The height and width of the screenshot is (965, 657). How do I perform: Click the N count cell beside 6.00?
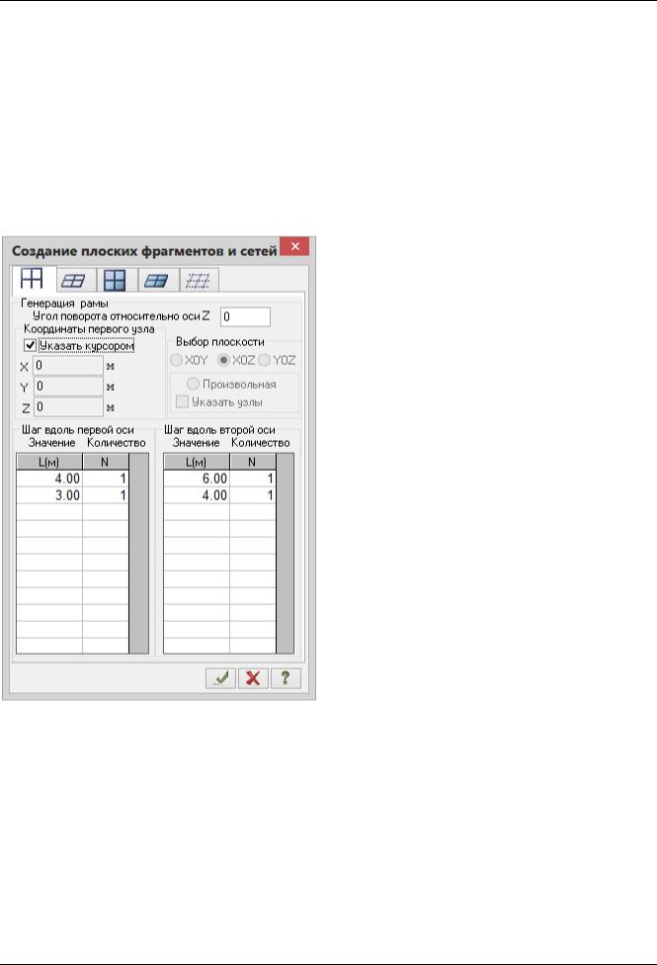point(252,479)
